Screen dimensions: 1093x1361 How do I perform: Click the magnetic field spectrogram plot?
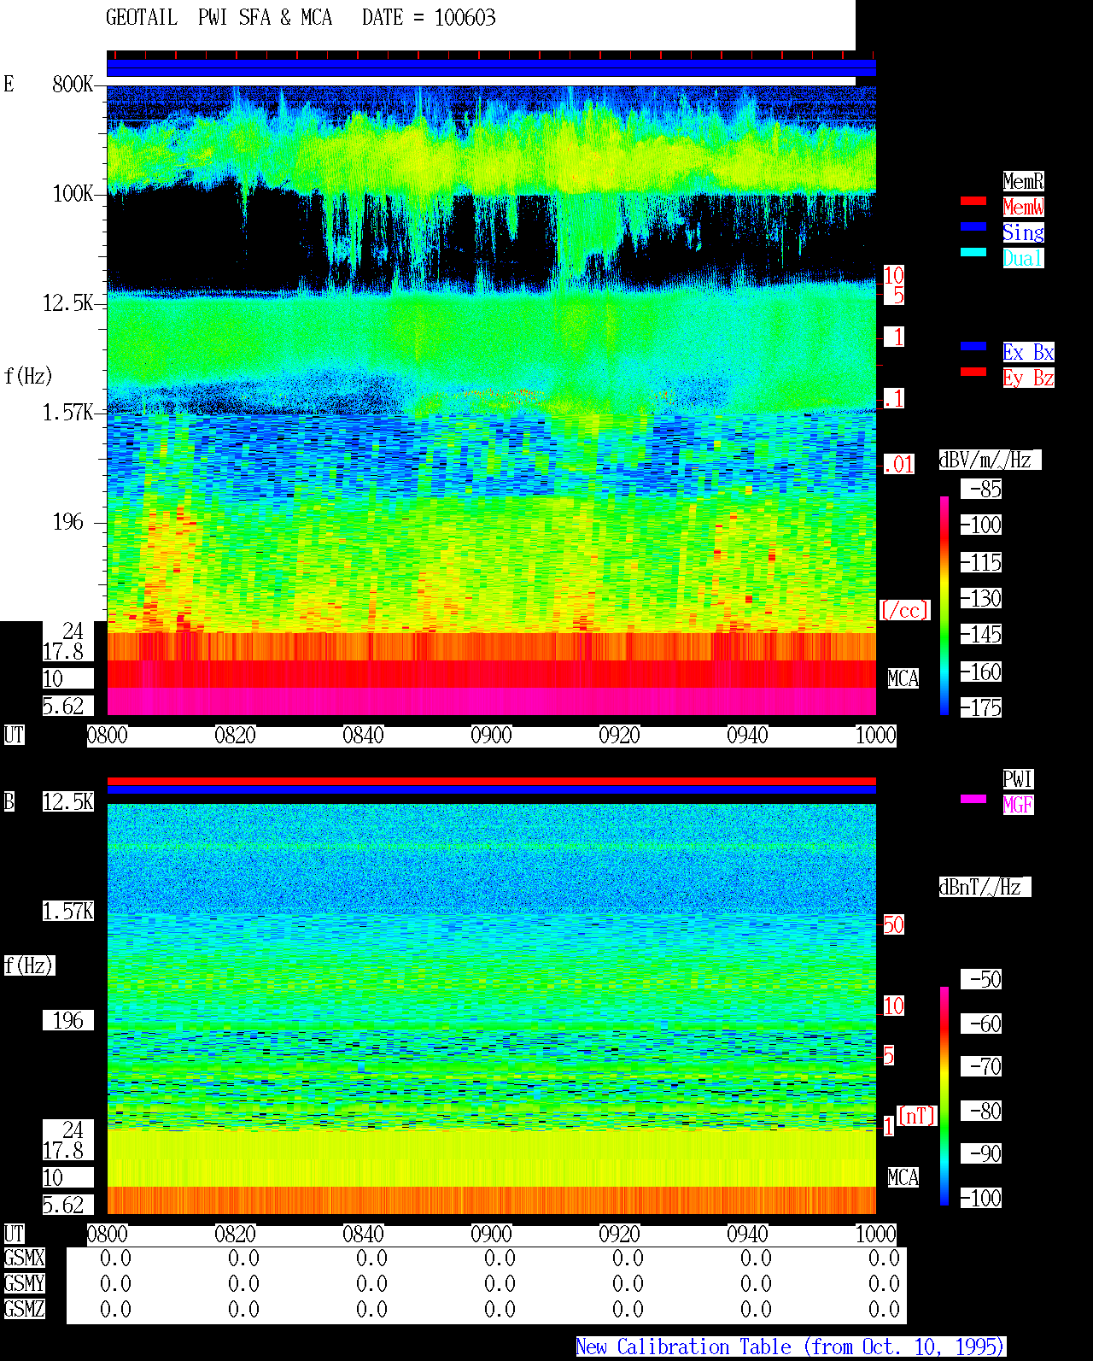click(x=492, y=1008)
